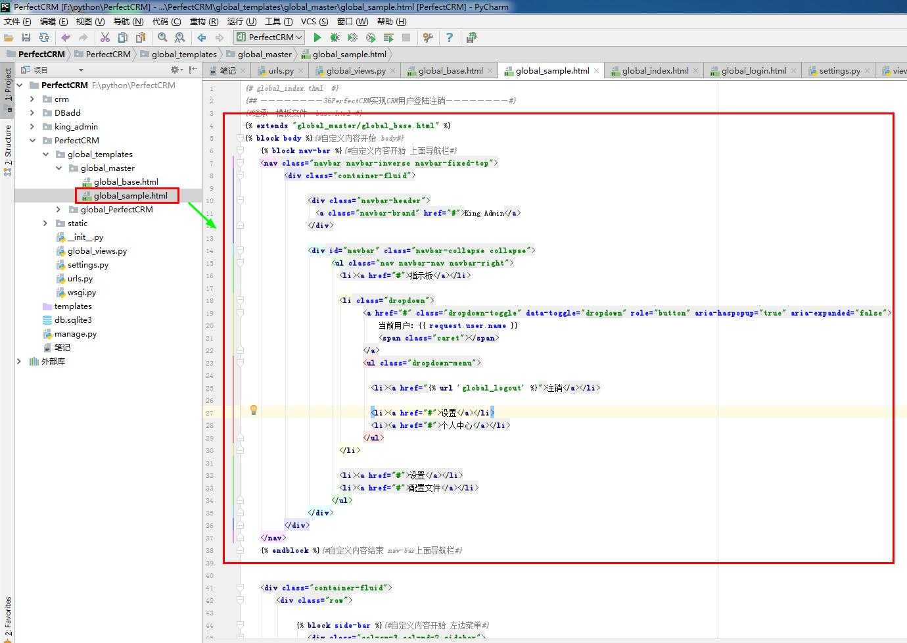Screen dimensions: 907x643
Task: Click the Cut scissors icon
Action: pos(105,37)
